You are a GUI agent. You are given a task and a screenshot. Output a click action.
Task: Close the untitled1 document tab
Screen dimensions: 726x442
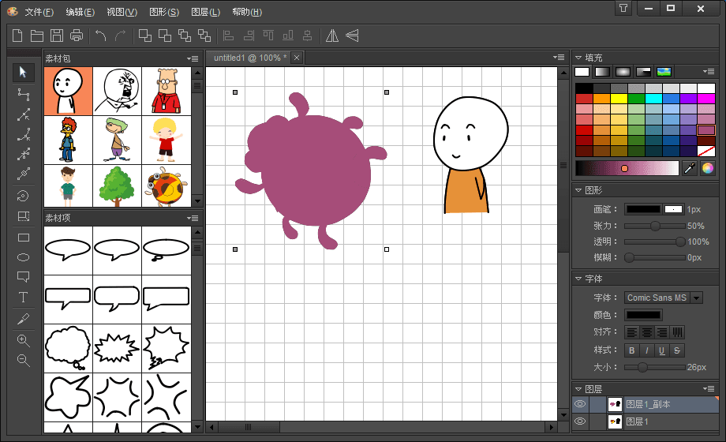(296, 58)
